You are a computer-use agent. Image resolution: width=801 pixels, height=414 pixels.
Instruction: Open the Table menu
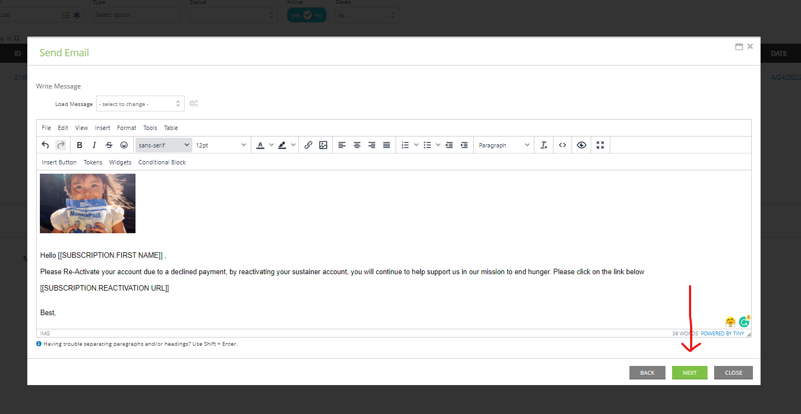[171, 128]
